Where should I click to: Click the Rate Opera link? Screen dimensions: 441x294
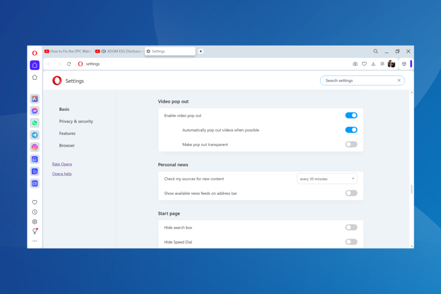[62, 164]
